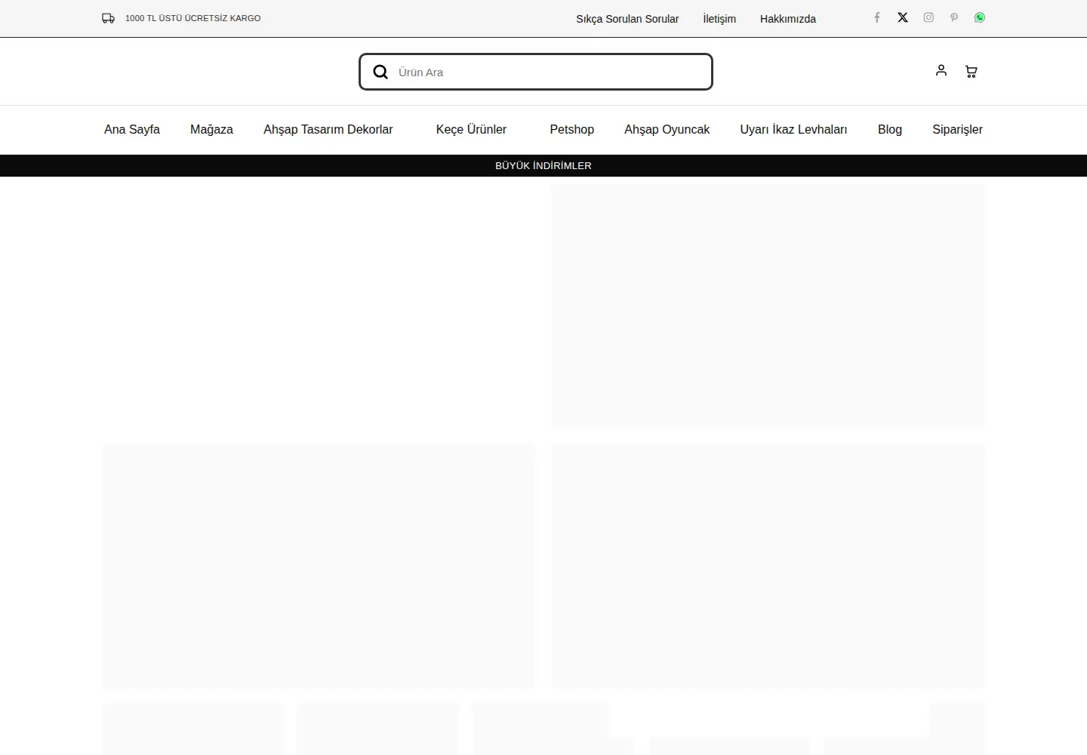The height and width of the screenshot is (755, 1087).
Task: Open the shopping cart icon
Action: click(x=972, y=72)
